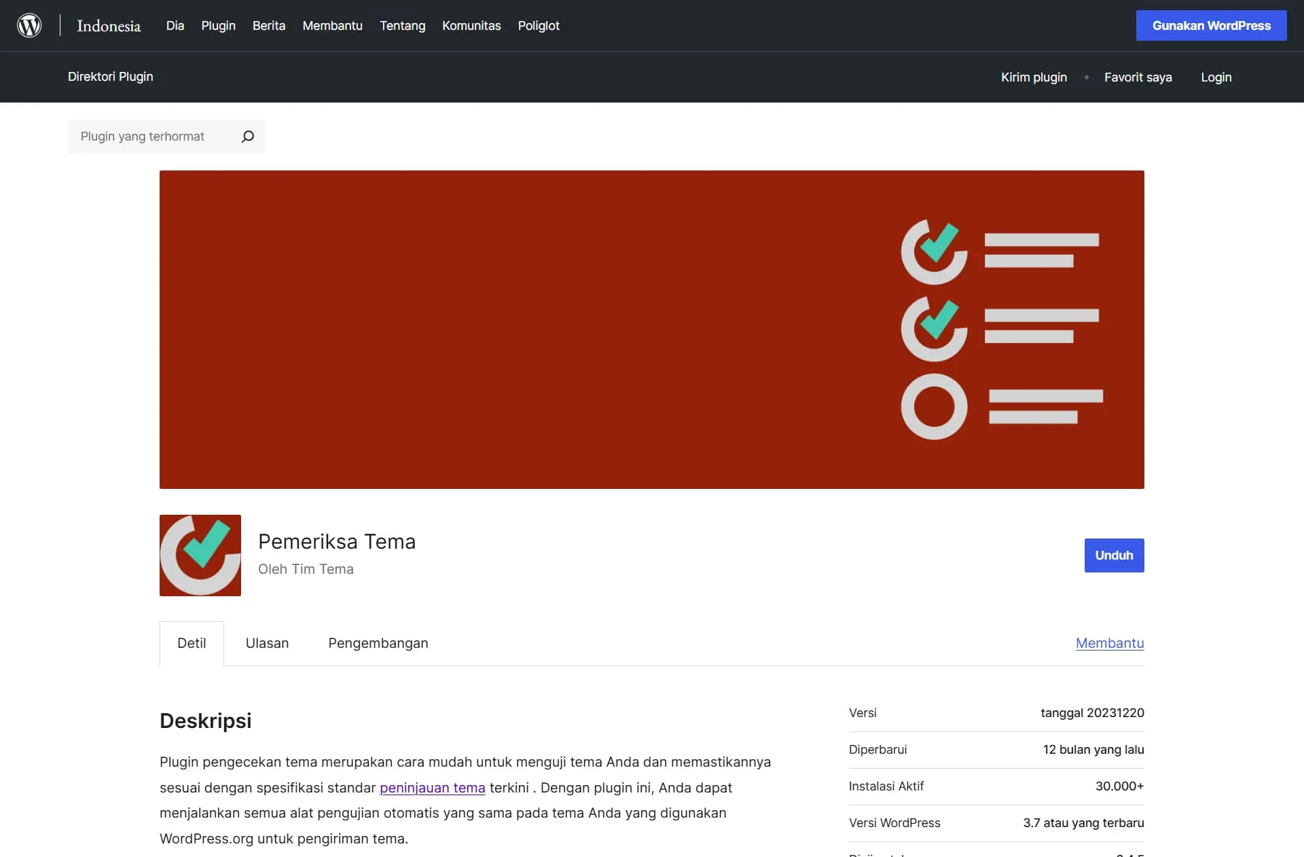Image resolution: width=1304 pixels, height=857 pixels.
Task: Open the Plugin menu item
Action: (x=219, y=26)
